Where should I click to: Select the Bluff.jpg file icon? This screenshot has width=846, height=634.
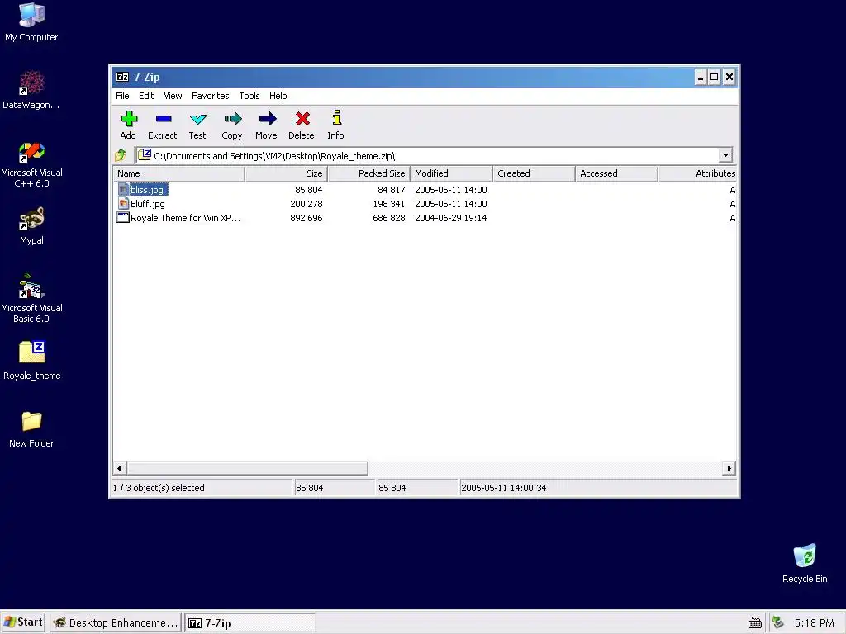tap(123, 203)
